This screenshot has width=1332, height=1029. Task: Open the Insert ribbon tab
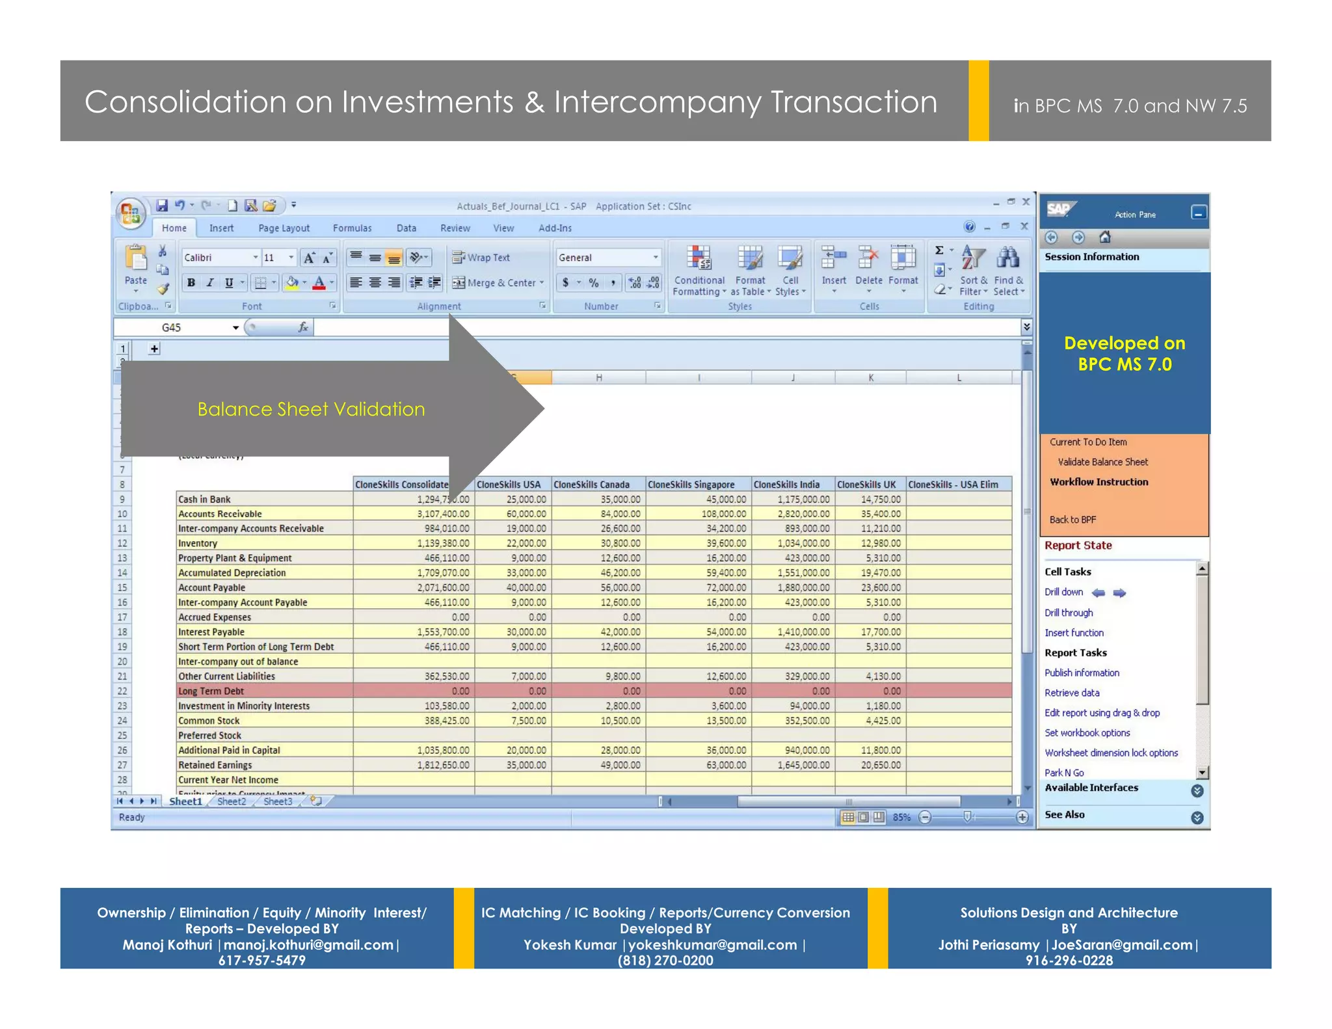(221, 228)
